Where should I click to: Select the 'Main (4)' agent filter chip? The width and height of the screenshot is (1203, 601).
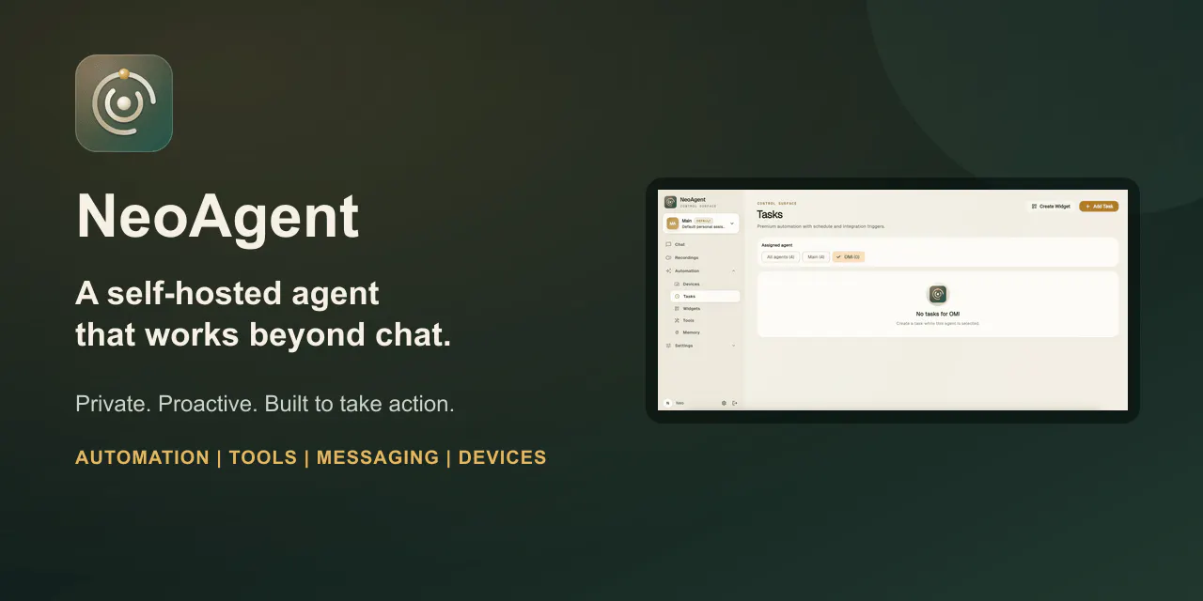coord(816,256)
